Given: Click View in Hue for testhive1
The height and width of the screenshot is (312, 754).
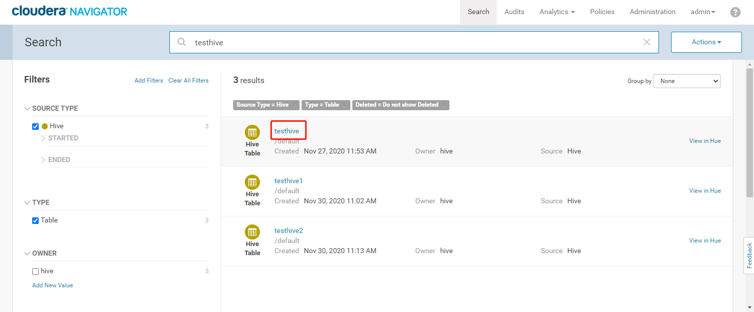Looking at the screenshot, I should tap(705, 191).
